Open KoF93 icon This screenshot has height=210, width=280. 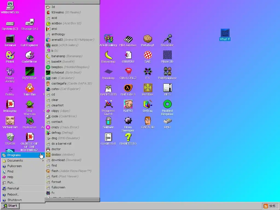coord(128,106)
